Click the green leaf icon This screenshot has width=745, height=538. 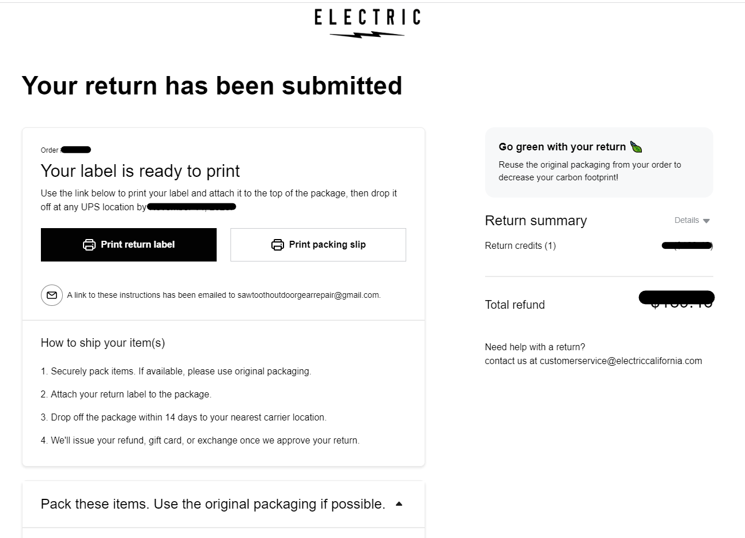pyautogui.click(x=636, y=147)
